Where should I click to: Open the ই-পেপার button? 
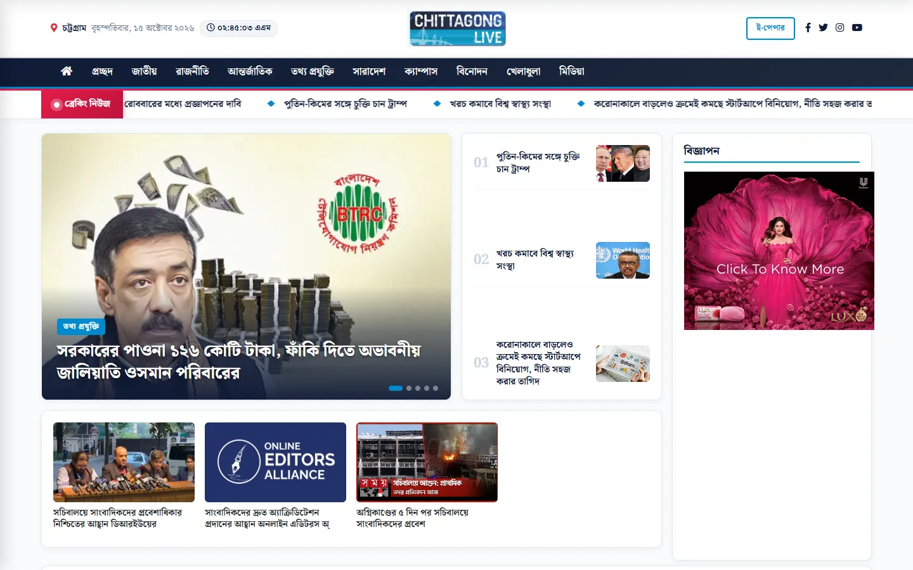tap(770, 28)
